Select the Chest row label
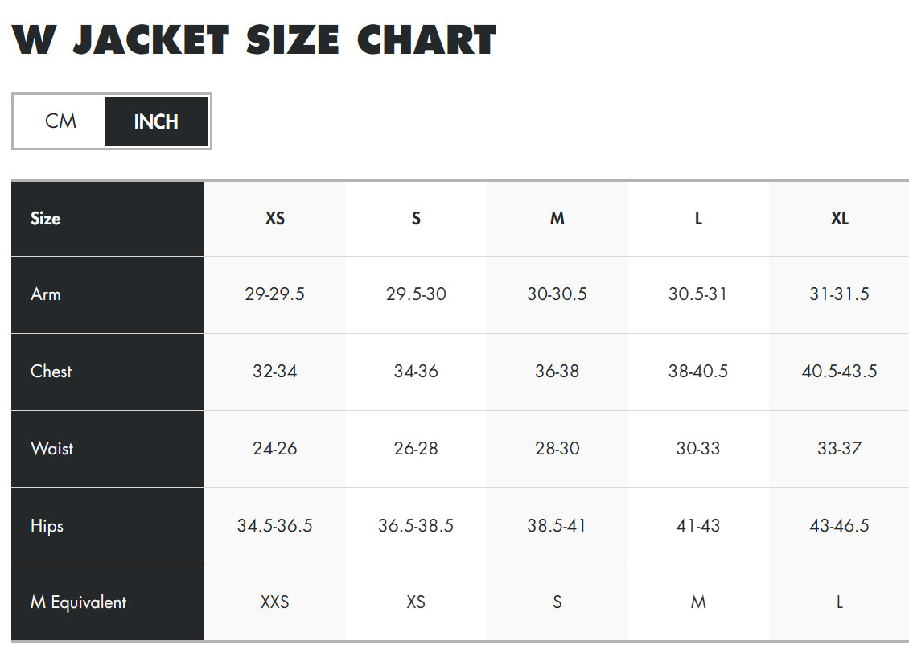The width and height of the screenshot is (909, 645). tap(51, 372)
